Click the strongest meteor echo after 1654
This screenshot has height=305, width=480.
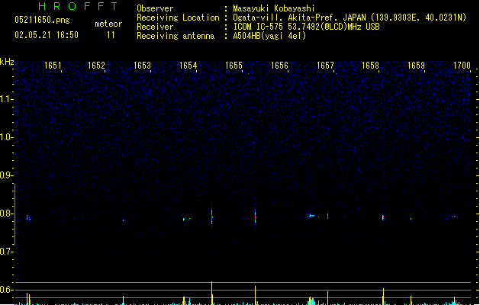click(212, 216)
